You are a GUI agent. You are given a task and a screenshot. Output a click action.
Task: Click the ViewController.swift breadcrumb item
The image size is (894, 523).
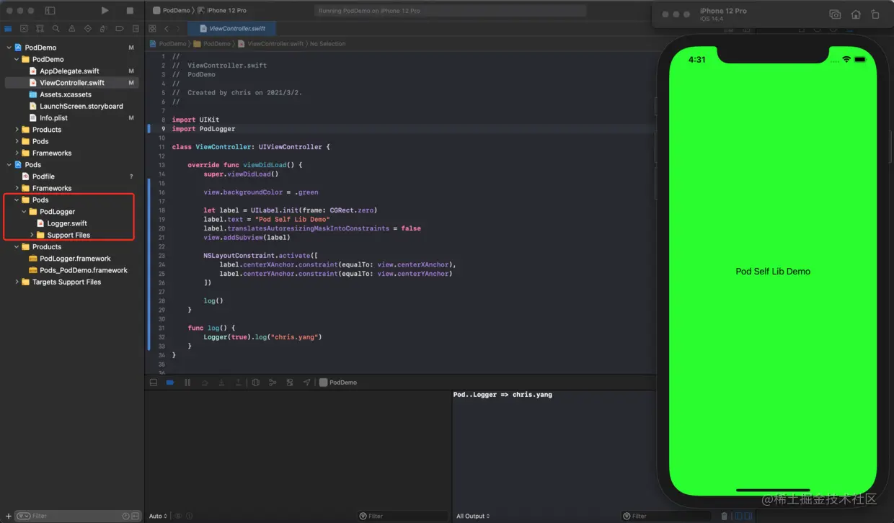[x=271, y=44]
